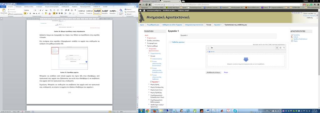
Task: Switch file picker to icon view
Action: click(x=277, y=48)
